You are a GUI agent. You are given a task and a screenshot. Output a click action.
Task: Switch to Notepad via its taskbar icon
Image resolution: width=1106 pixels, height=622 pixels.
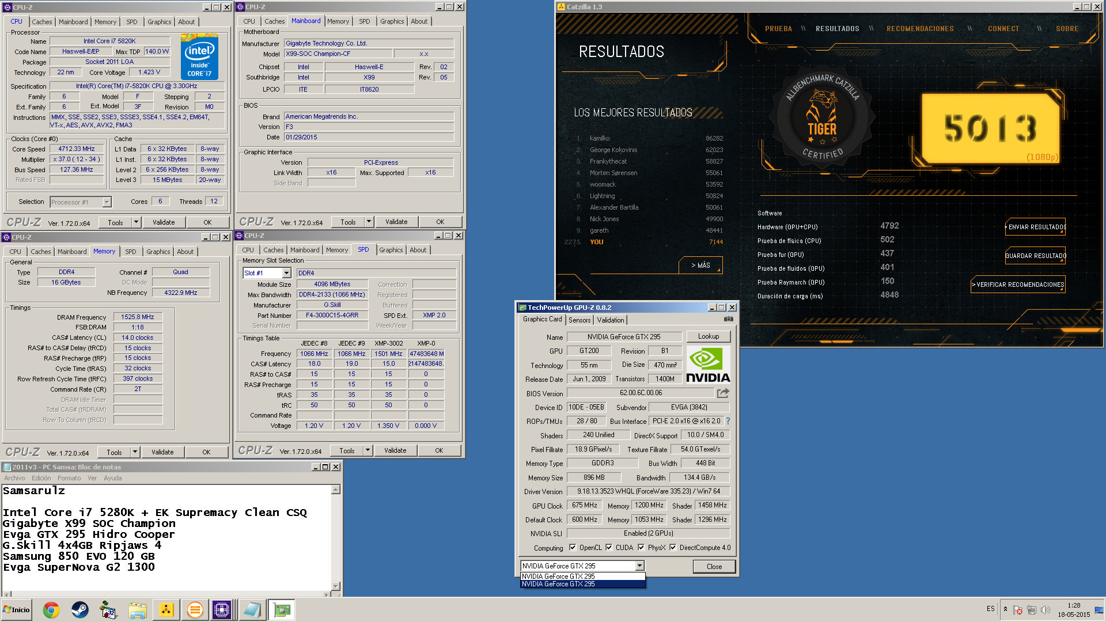[252, 610]
